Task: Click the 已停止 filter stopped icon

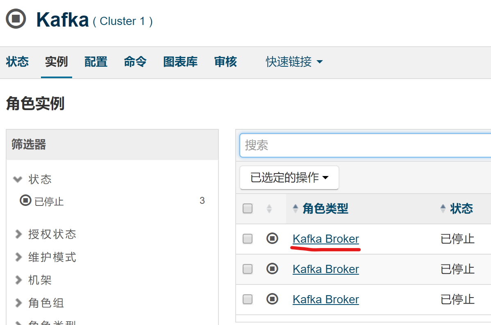Action: [x=25, y=200]
